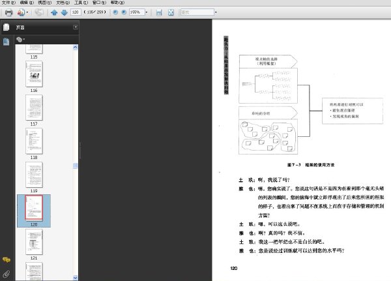Collapse the pages panel with arrow button
The width and height of the screenshot is (391, 281).
(76, 27)
